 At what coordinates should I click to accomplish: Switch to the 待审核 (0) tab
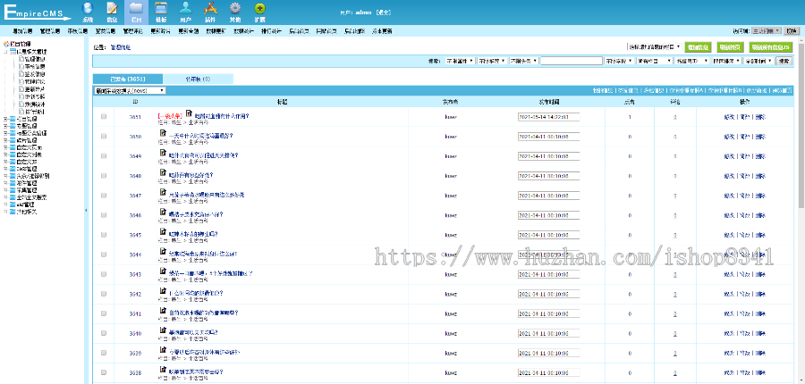point(197,79)
